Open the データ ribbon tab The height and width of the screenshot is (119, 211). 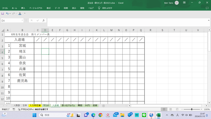coord(57,8)
